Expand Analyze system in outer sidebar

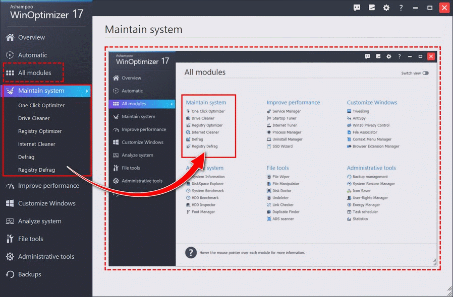pos(39,221)
